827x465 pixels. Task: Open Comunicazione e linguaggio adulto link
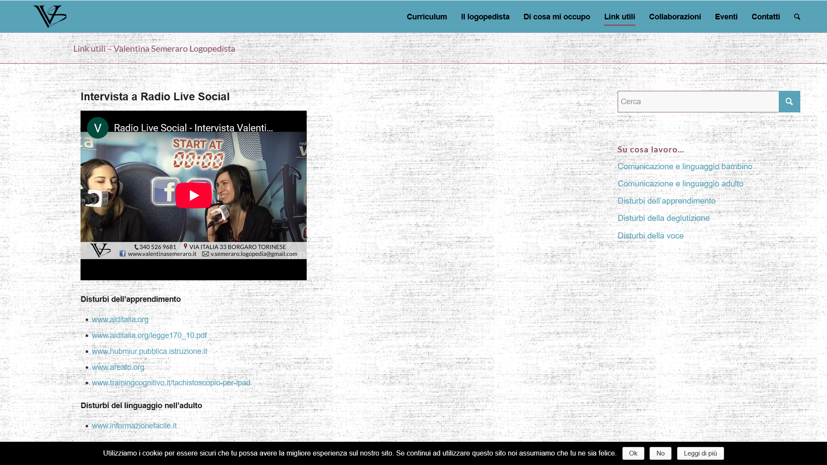tap(681, 184)
